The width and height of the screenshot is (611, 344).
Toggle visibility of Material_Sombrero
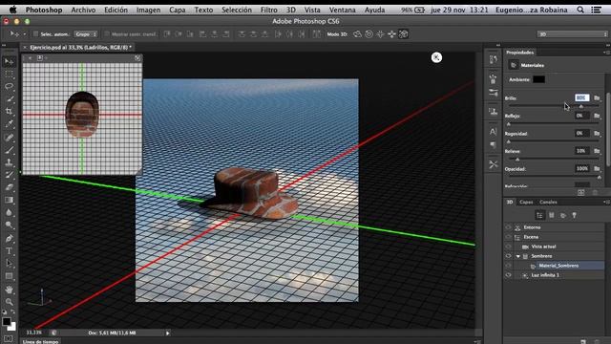tap(508, 266)
